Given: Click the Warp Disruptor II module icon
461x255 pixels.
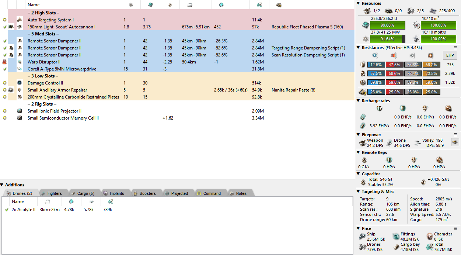Looking at the screenshot, I should [x=20, y=62].
